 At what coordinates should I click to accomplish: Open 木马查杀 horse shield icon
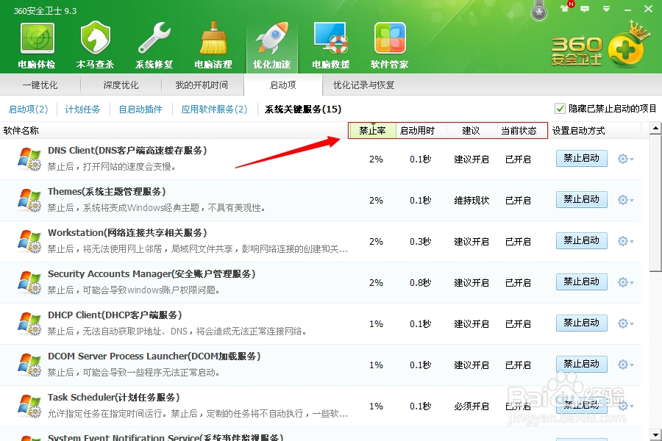point(96,39)
